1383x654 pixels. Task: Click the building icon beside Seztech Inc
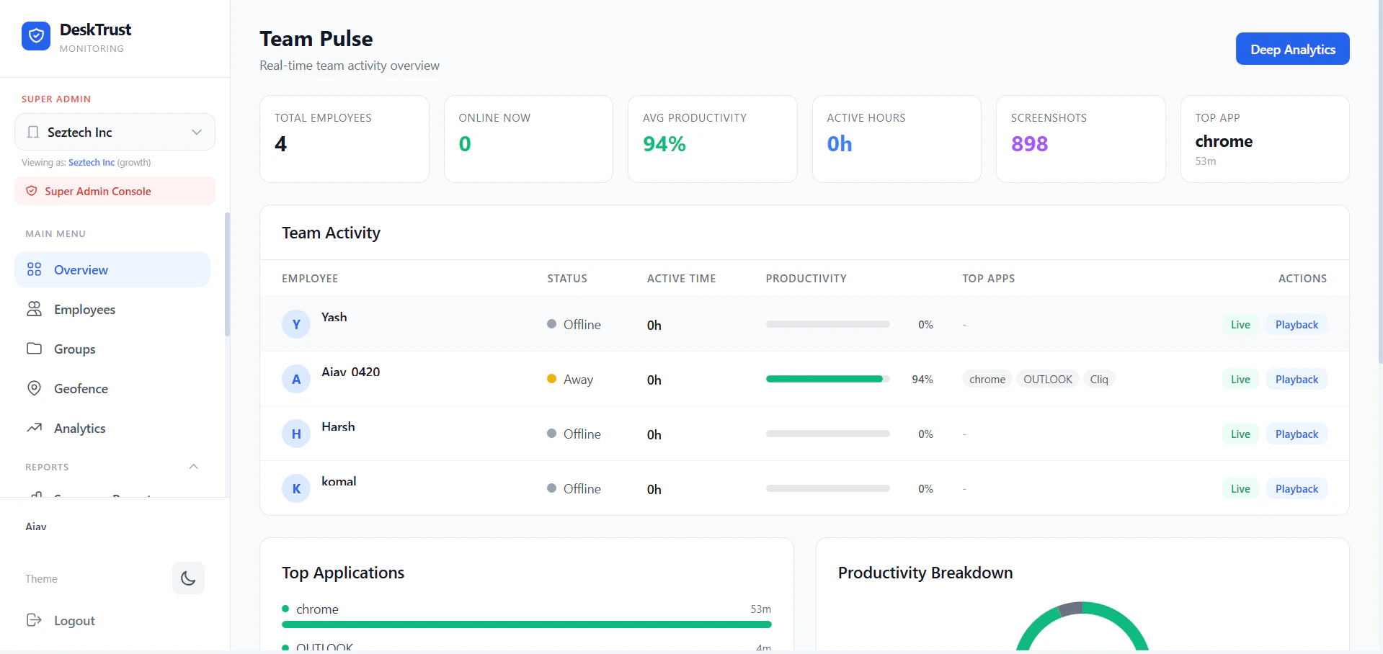point(33,133)
